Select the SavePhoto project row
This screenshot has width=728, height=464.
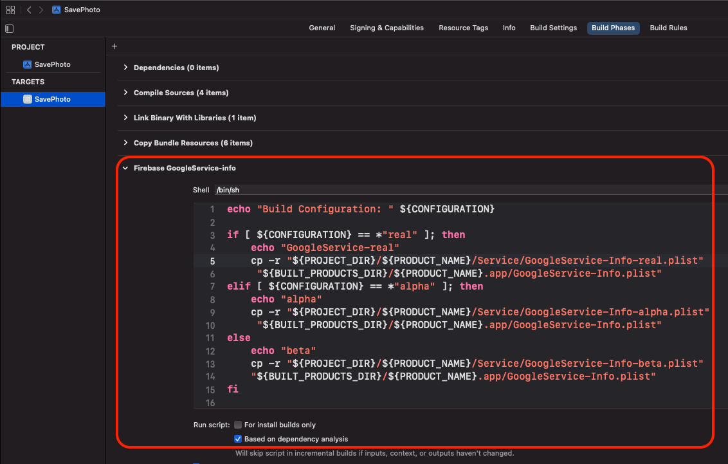point(53,64)
